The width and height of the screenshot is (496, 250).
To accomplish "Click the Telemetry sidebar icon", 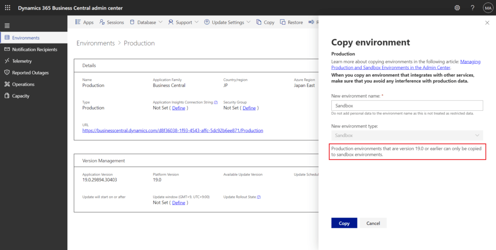I will coord(7,61).
